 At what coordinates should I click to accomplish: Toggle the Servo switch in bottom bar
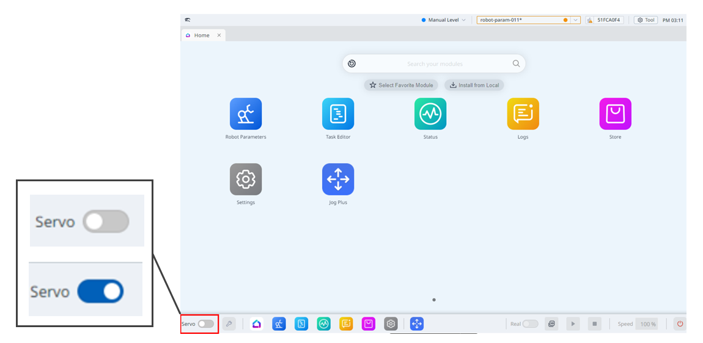(206, 324)
